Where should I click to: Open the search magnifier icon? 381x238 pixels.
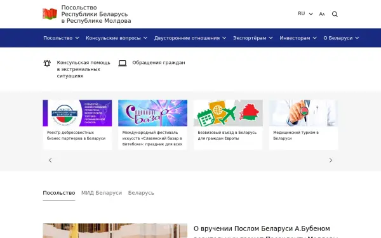click(335, 14)
